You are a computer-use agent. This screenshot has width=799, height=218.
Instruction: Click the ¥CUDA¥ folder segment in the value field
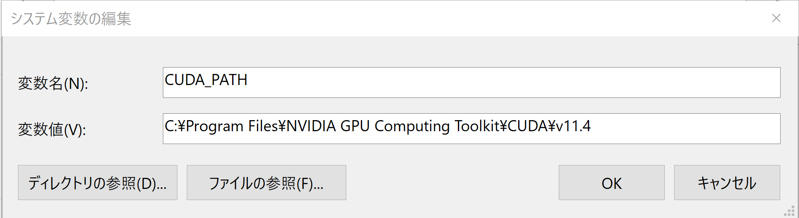[528, 126]
